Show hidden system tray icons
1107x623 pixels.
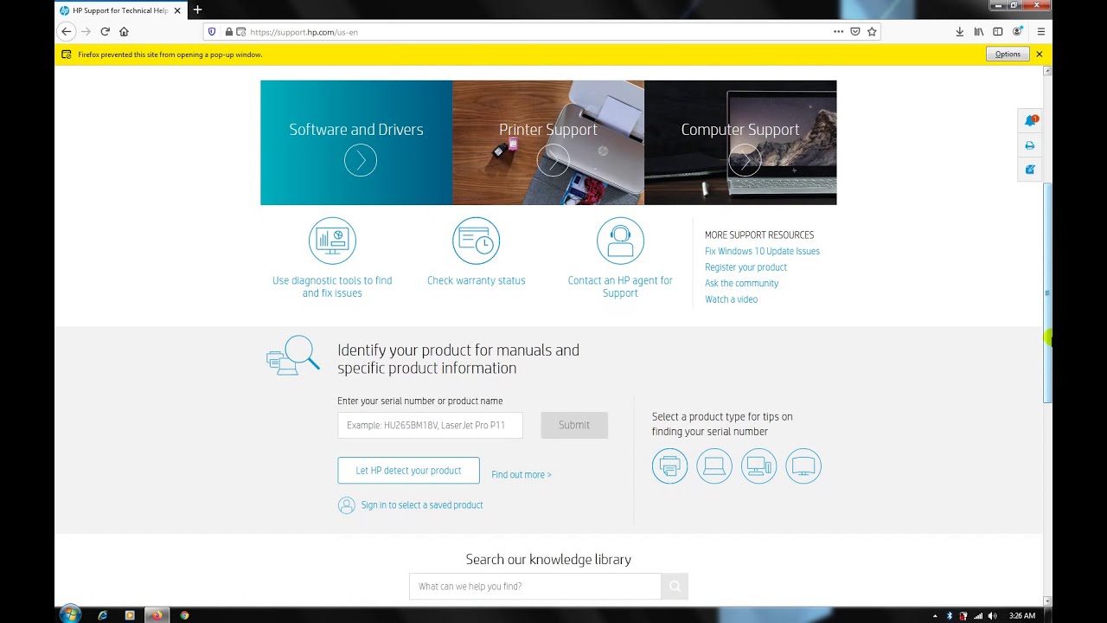[x=935, y=616]
